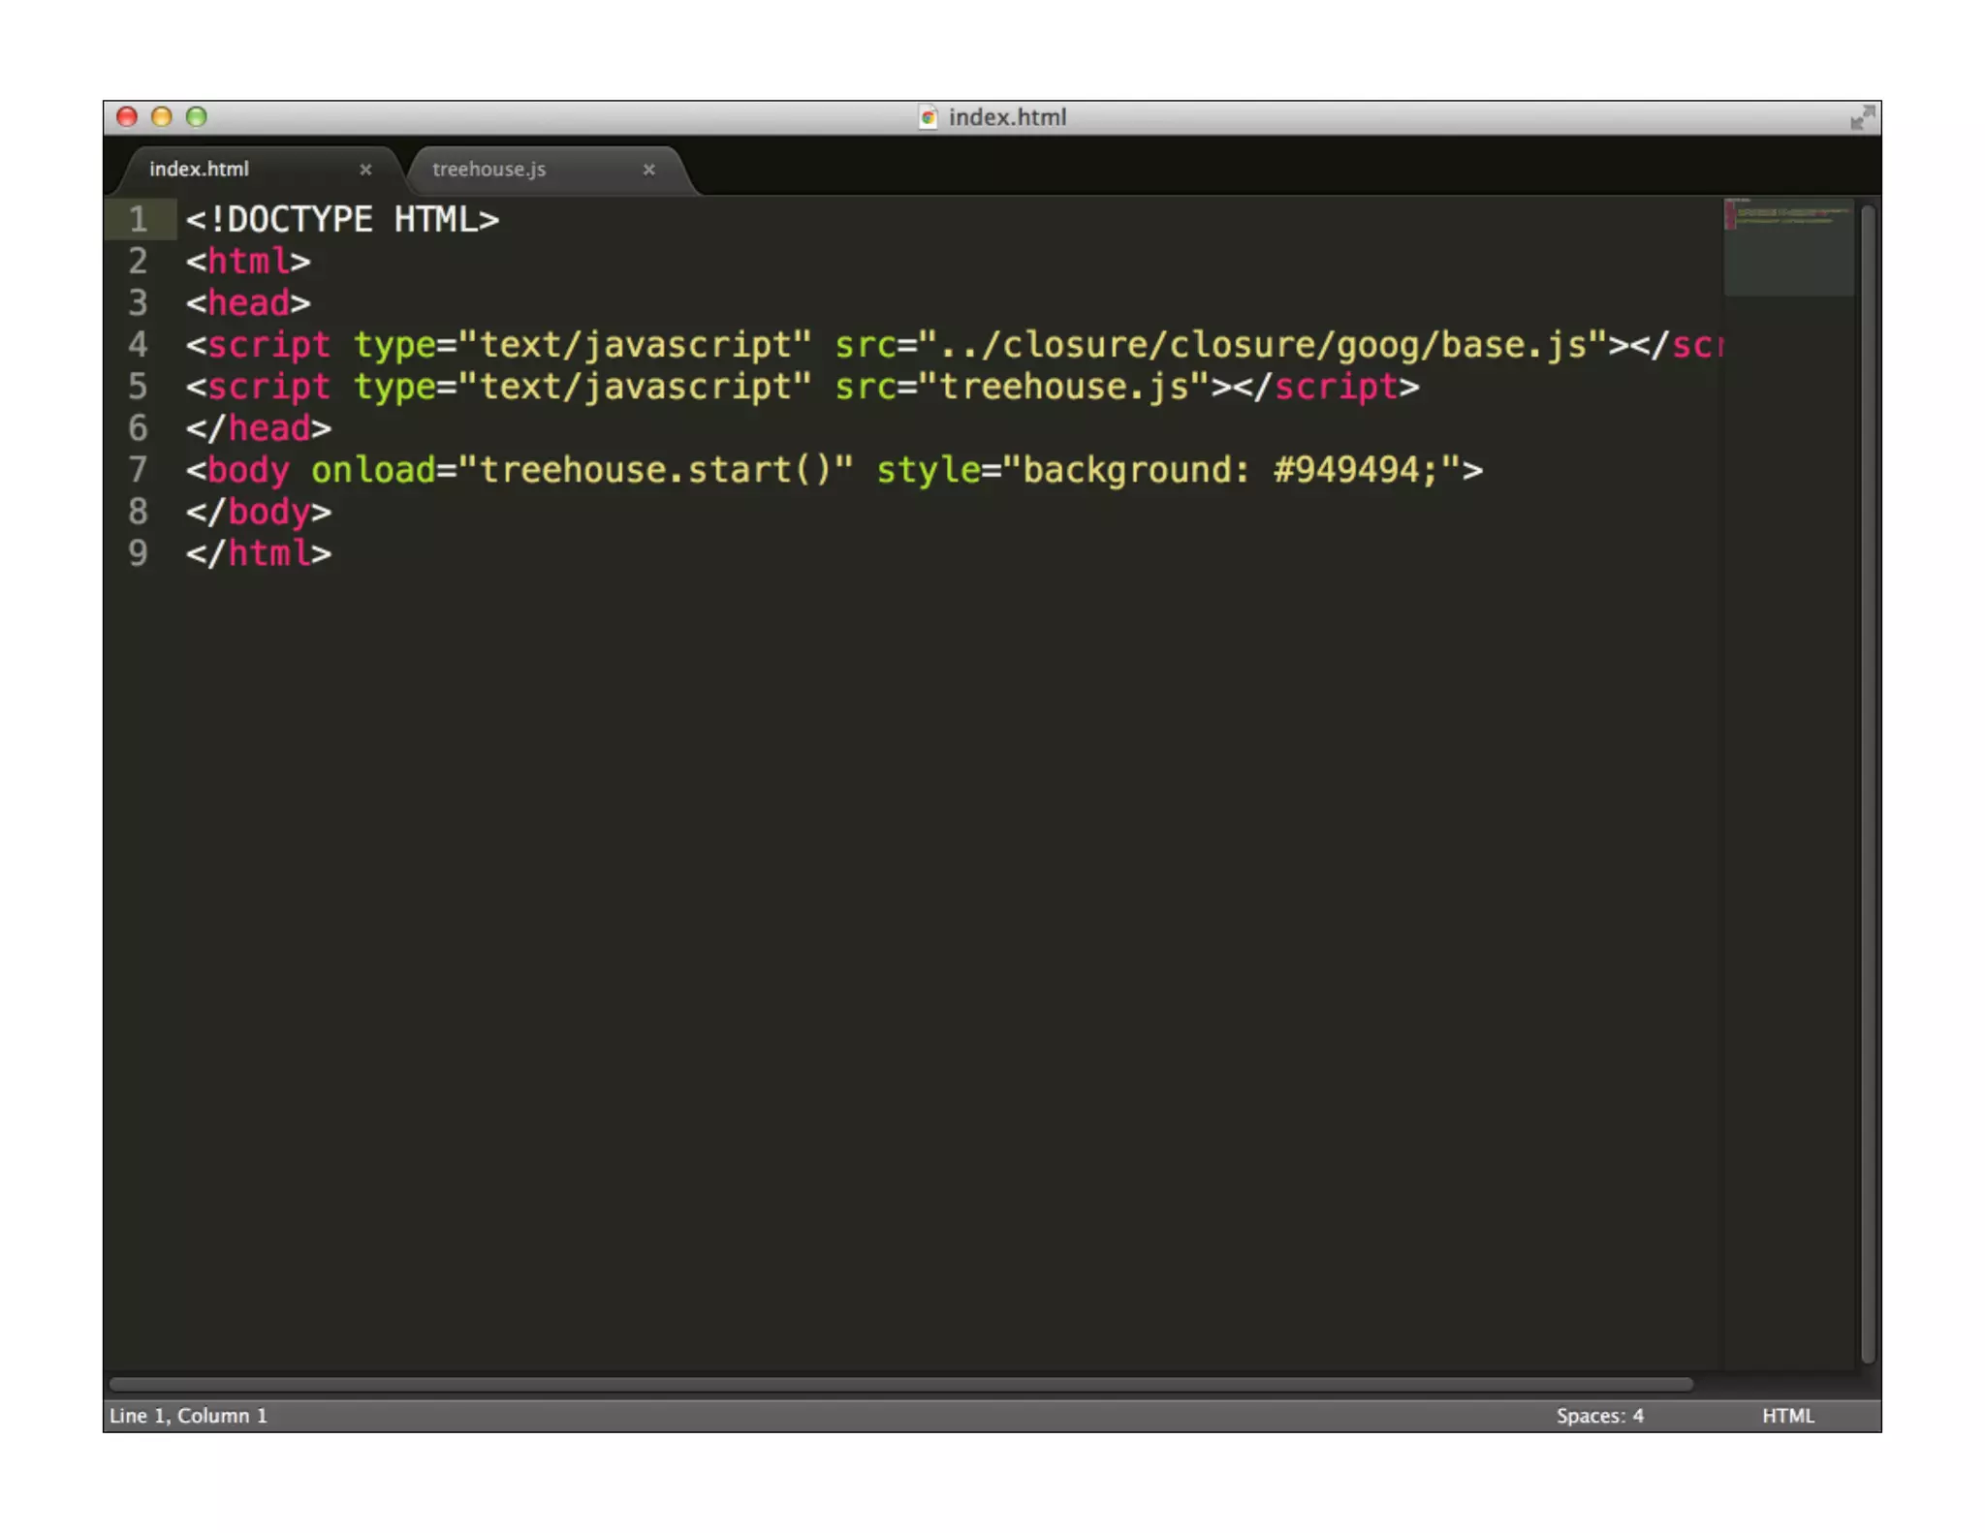
Task: Click the style attribute name on line 7
Action: pos(929,470)
